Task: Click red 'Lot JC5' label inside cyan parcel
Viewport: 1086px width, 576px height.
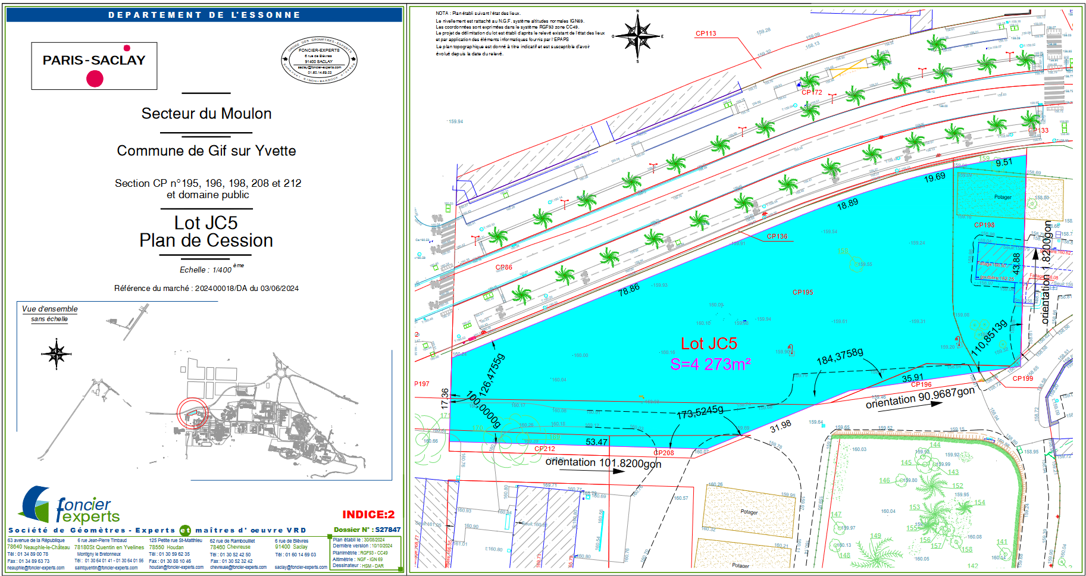Action: (709, 343)
